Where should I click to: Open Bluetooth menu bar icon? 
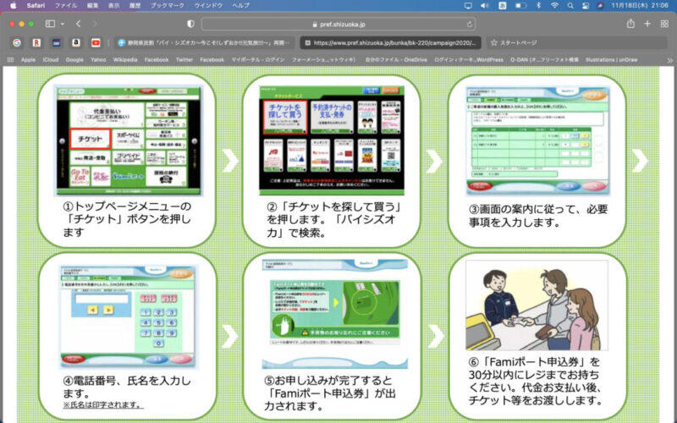538,6
